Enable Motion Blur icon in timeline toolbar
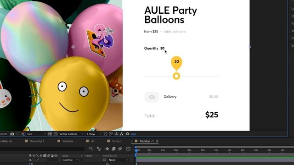This screenshot has height=165, width=294. coord(120,148)
